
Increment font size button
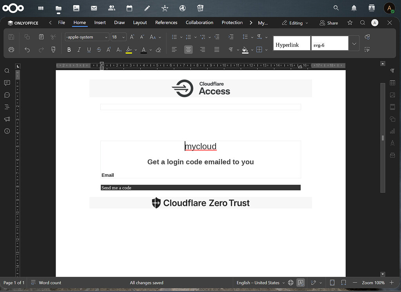pos(132,37)
